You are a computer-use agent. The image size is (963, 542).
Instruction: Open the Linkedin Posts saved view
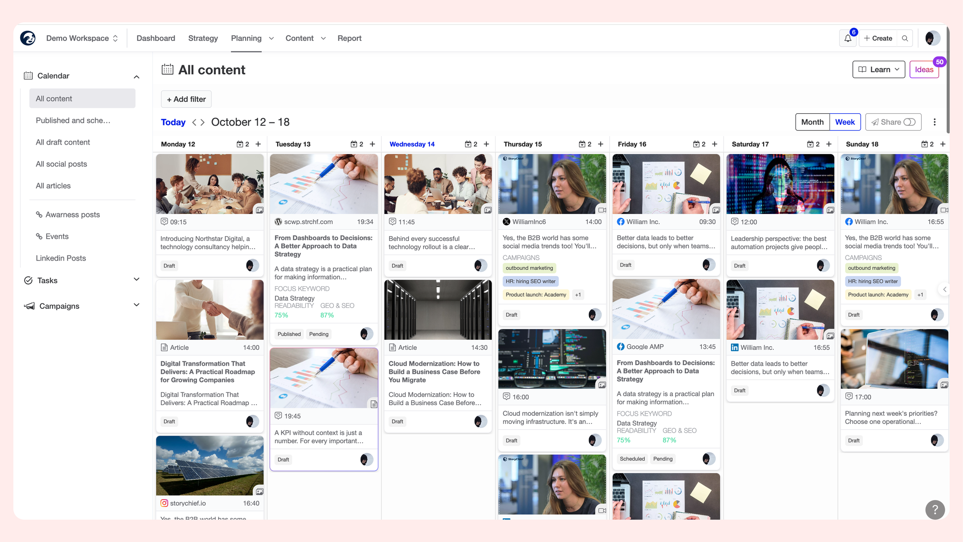coord(61,258)
